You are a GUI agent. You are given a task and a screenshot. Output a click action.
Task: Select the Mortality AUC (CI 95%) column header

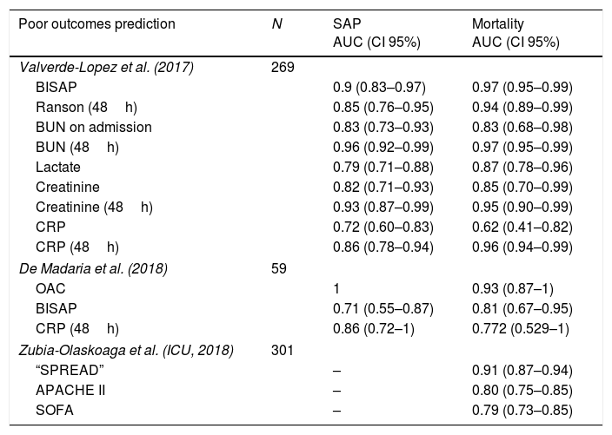pos(515,32)
